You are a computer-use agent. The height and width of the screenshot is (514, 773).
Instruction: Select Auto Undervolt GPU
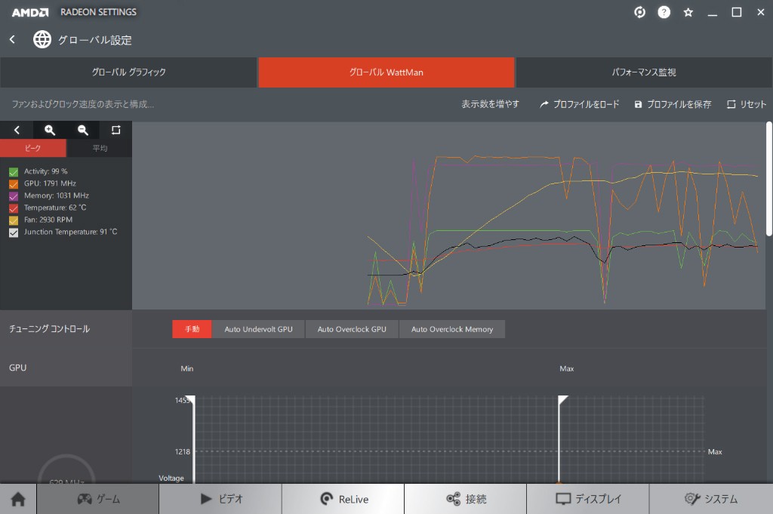tap(258, 329)
